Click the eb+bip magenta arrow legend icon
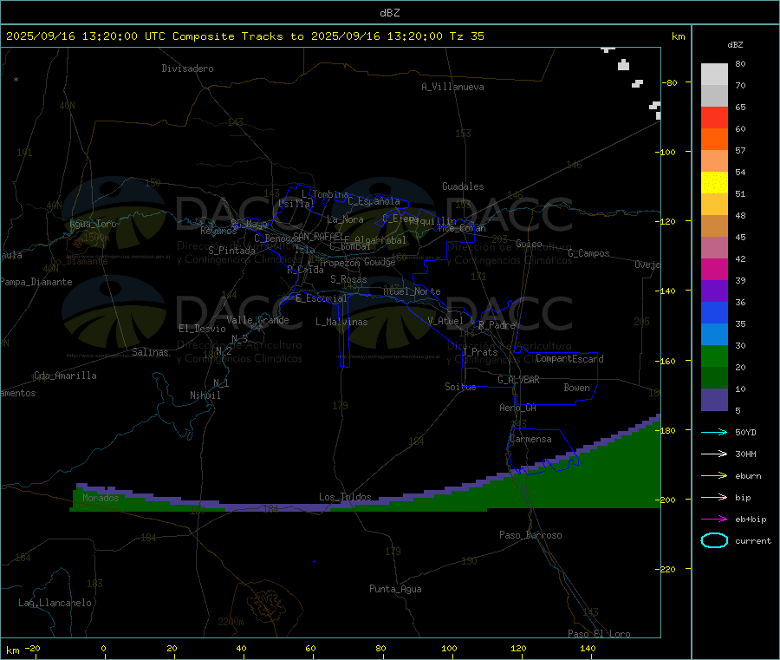780x660 pixels. coord(714,520)
